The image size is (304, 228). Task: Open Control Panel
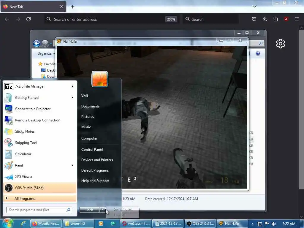pos(92,150)
